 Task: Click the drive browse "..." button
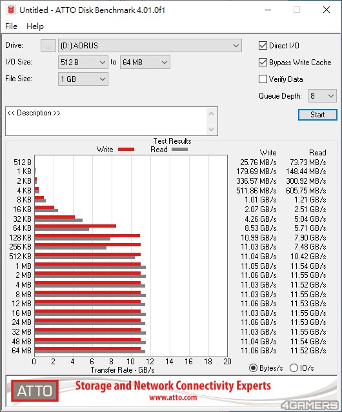pos(48,46)
